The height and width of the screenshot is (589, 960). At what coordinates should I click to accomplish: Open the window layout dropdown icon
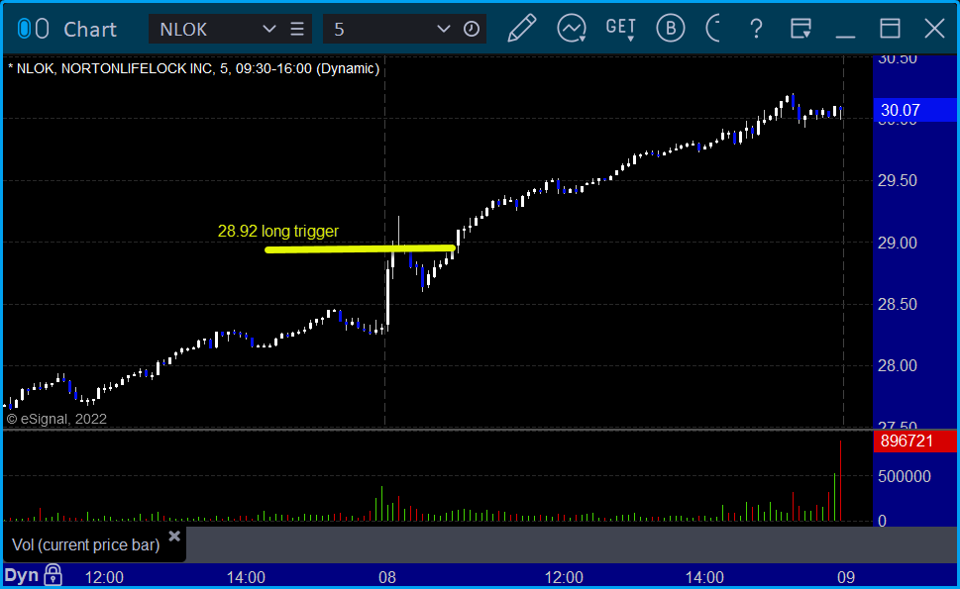click(x=800, y=29)
